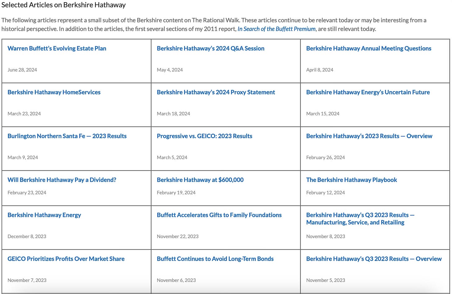
Task: Open the In Search of the Buffett Premium link
Action: pos(277,29)
